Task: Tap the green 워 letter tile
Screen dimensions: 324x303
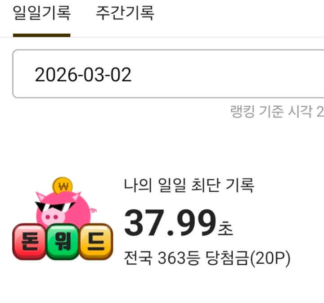Action: [x=63, y=241]
